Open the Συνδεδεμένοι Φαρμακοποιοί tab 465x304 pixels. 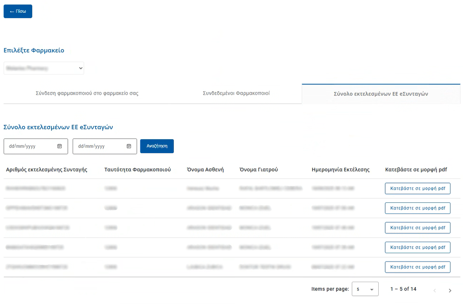click(x=236, y=93)
